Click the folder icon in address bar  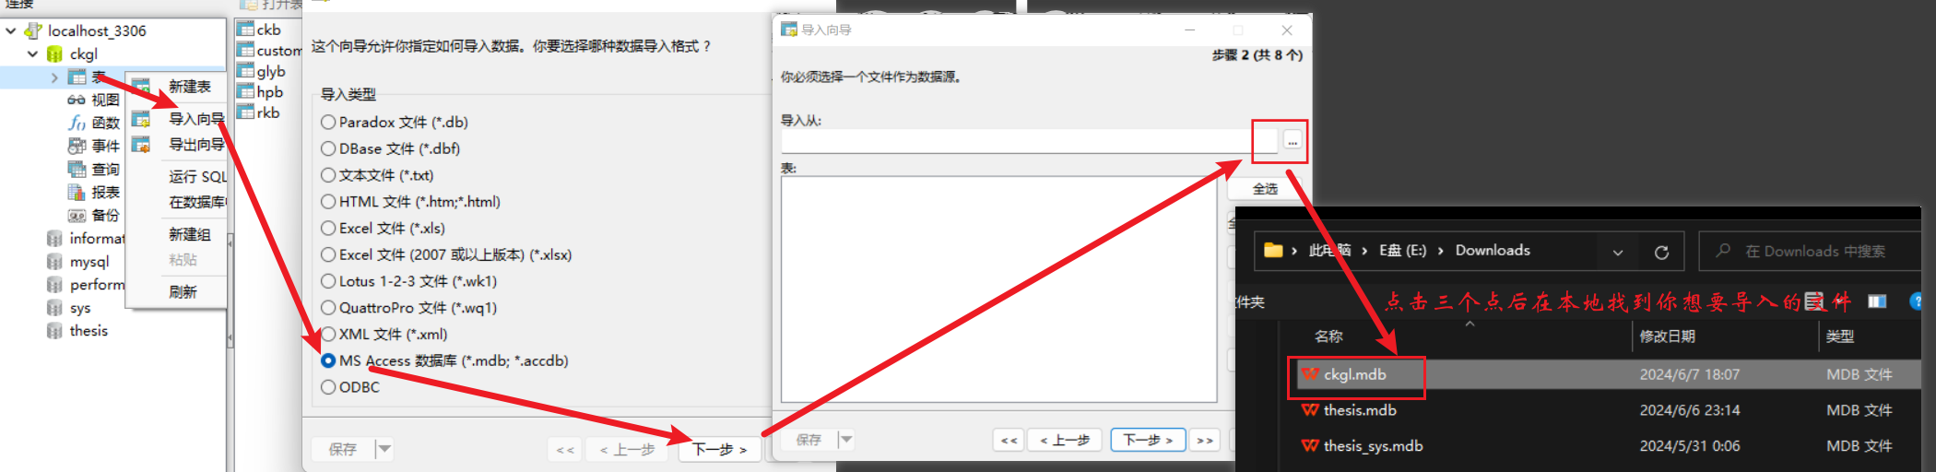click(1273, 250)
